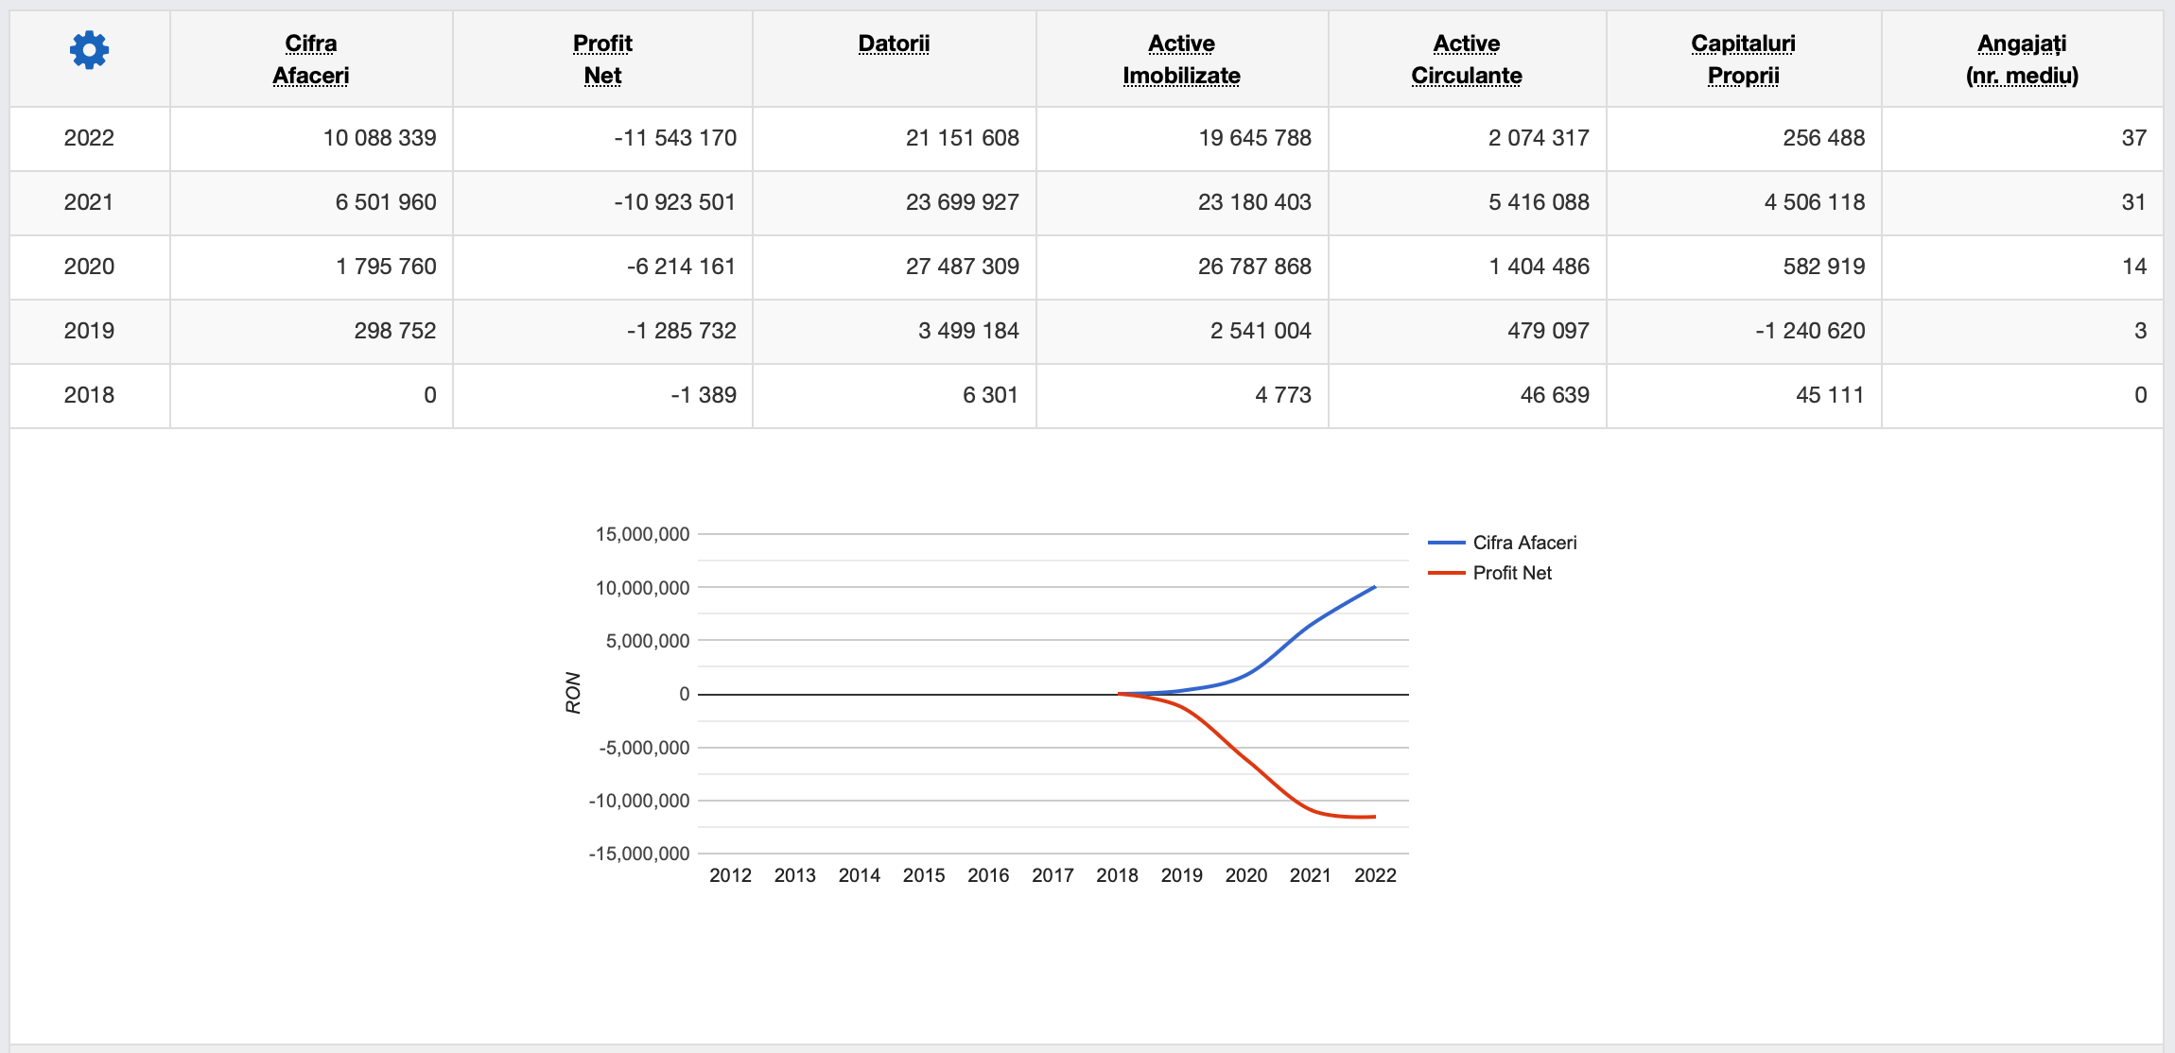Click the 2022 label on chart axis
The width and height of the screenshot is (2175, 1053).
(1374, 875)
